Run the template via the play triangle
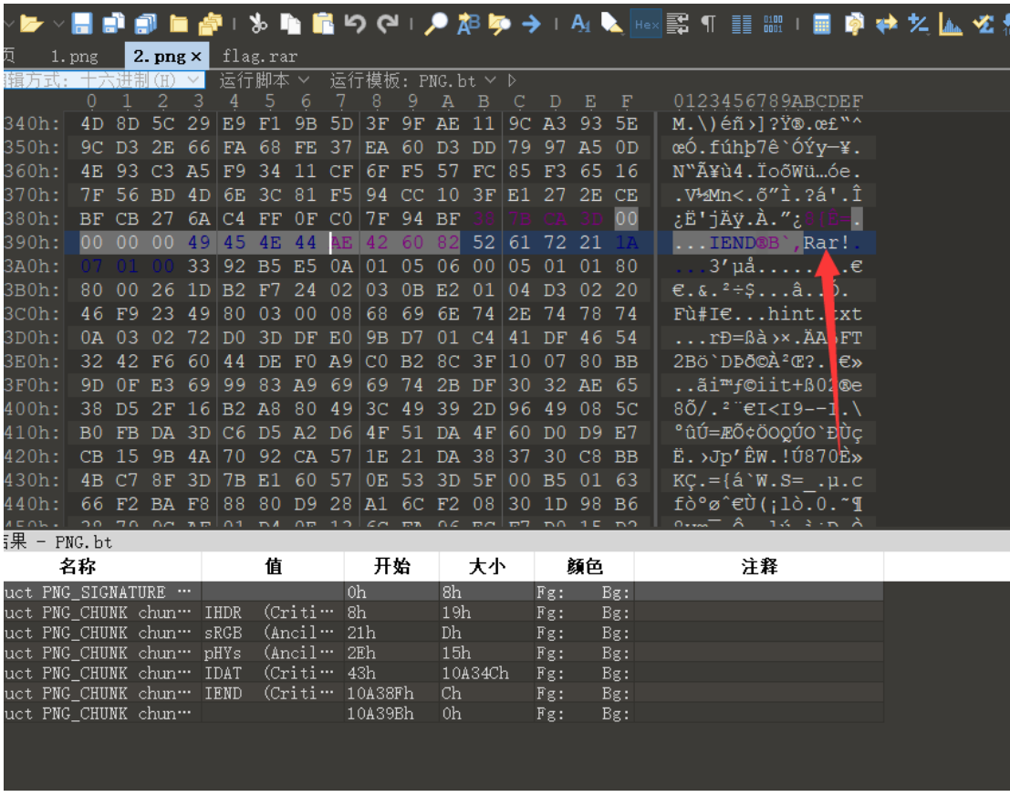 point(514,79)
